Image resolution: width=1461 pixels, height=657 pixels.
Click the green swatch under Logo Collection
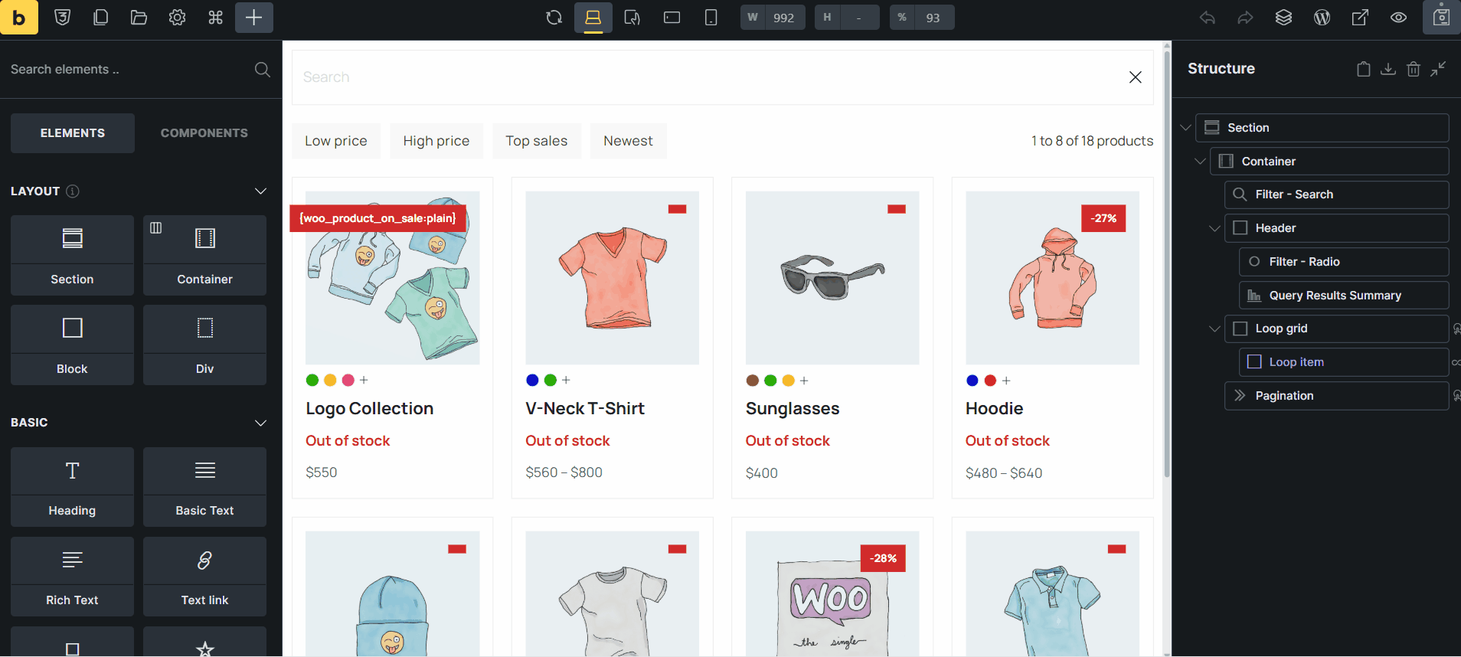click(312, 380)
